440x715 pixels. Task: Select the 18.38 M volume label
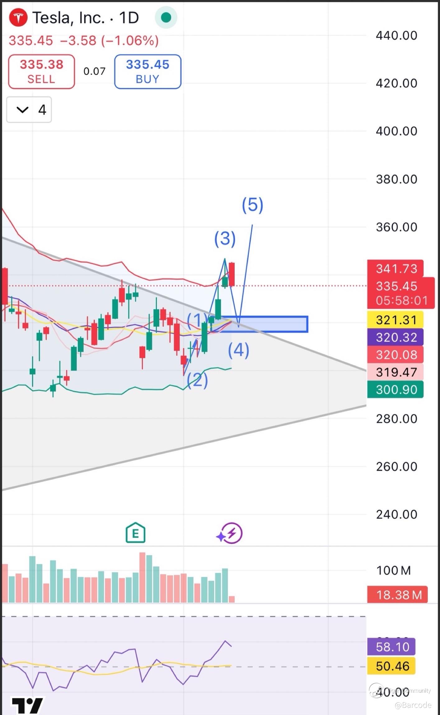tap(397, 595)
